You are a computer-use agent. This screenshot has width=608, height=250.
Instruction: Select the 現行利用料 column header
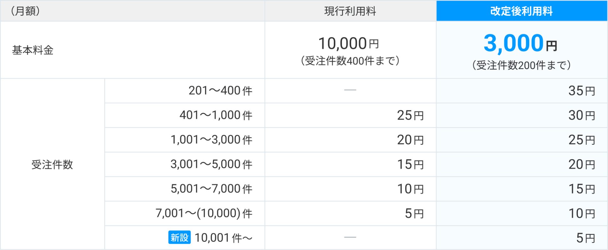click(x=350, y=11)
